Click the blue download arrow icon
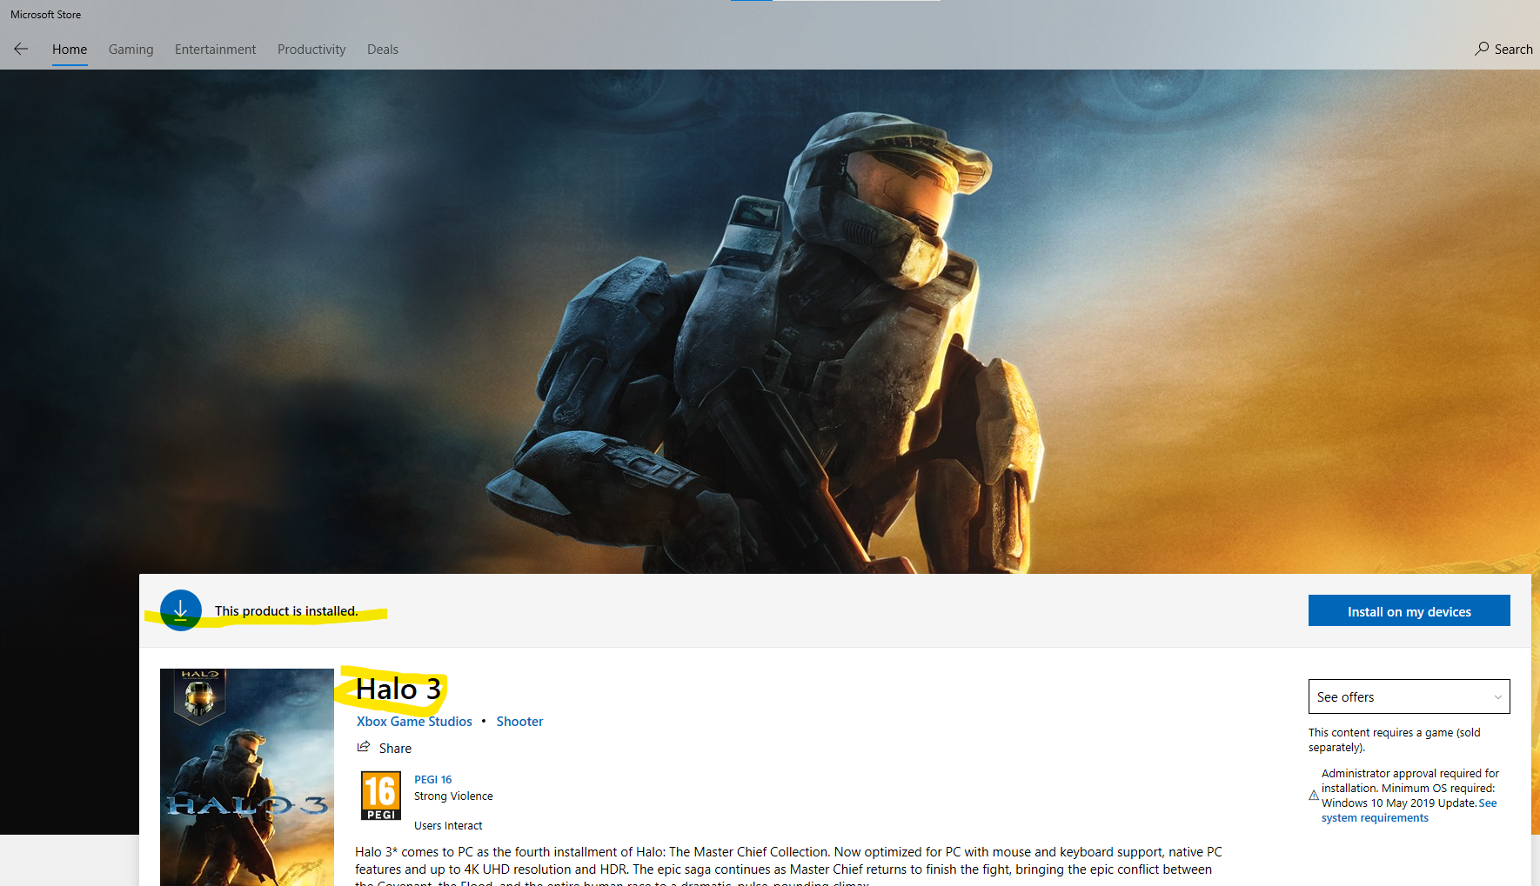This screenshot has height=886, width=1540. coord(181,610)
